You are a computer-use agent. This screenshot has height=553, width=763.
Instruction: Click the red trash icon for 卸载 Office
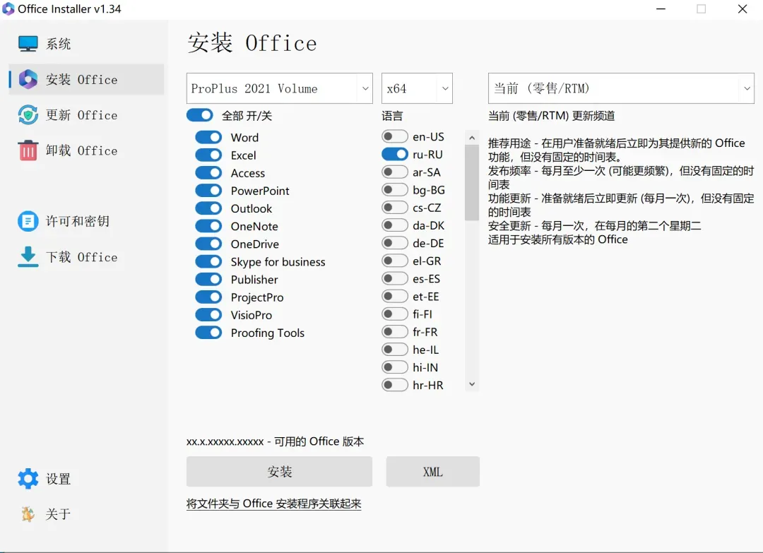[x=28, y=150]
